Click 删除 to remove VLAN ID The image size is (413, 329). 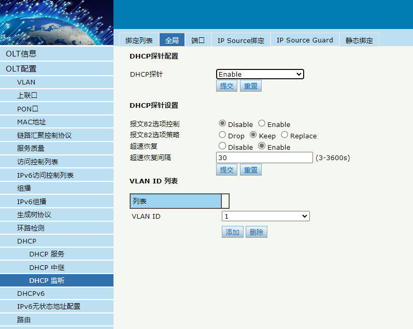[x=257, y=232]
